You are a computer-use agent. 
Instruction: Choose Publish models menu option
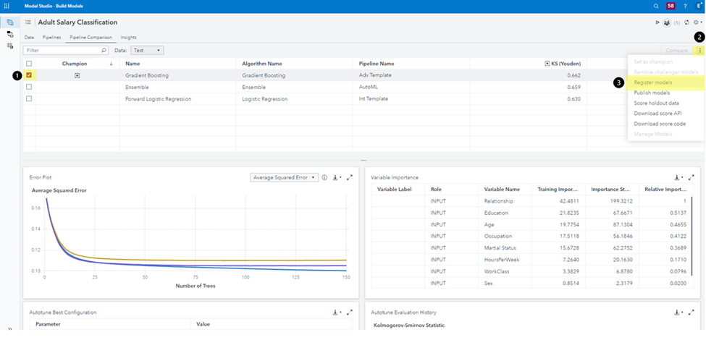coord(651,93)
